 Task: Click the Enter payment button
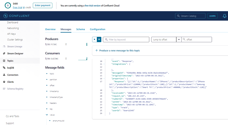pyautogui.click(x=42, y=5)
